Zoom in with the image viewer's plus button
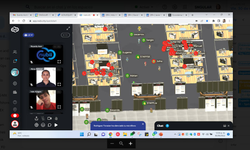Screen dimensions: 250x150 [131, 144]
